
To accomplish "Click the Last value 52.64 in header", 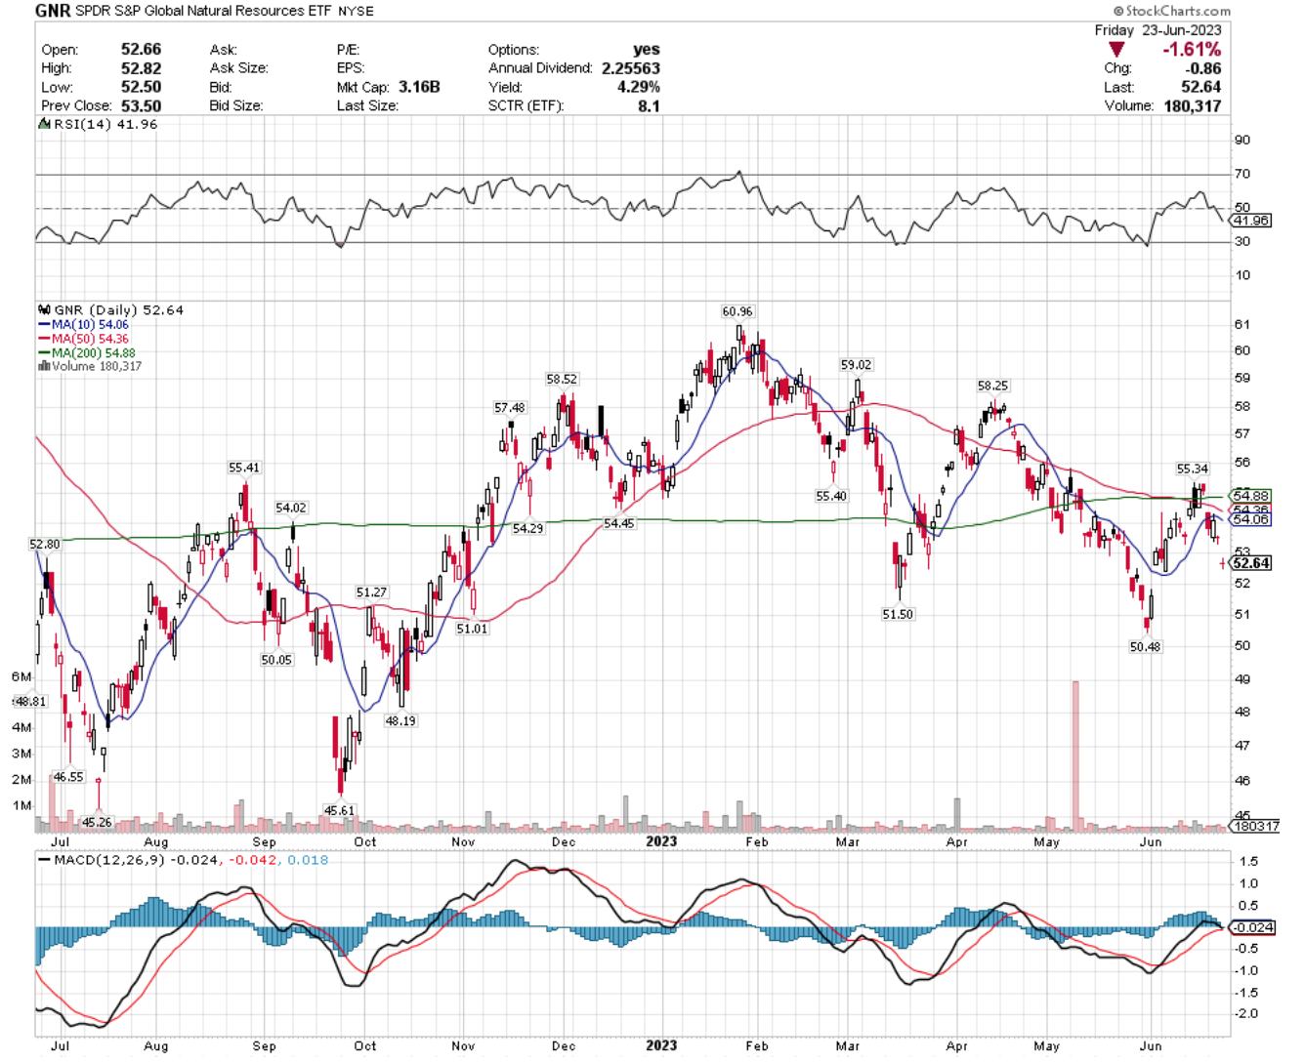I will [x=1201, y=87].
